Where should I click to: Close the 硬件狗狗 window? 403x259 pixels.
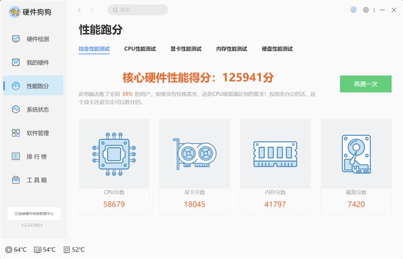(394, 10)
